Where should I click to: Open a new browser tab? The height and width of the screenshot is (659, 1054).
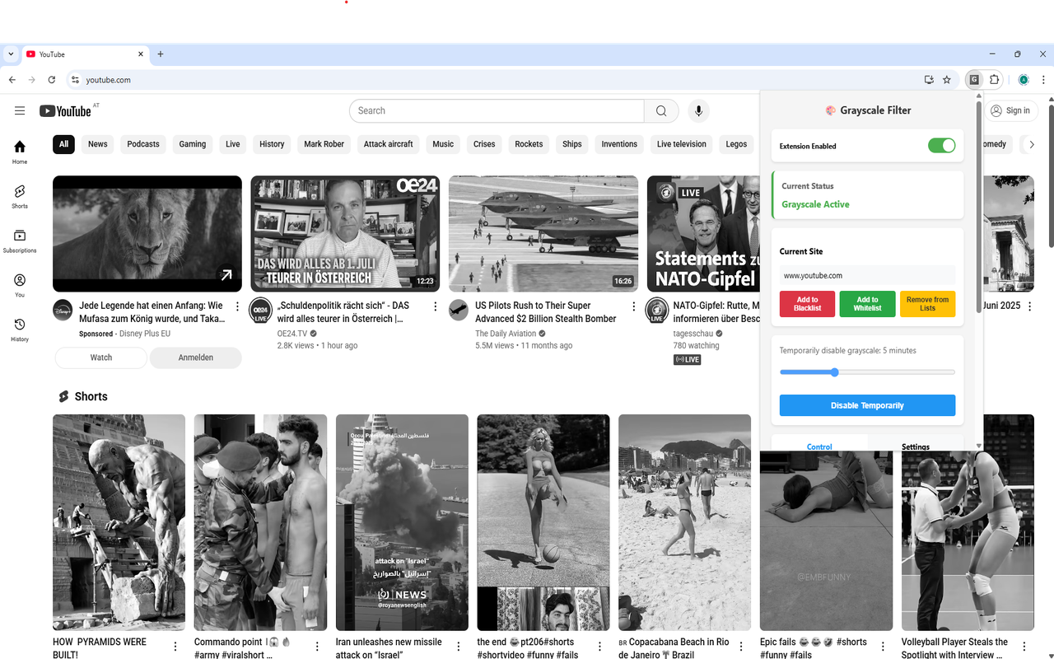point(161,54)
